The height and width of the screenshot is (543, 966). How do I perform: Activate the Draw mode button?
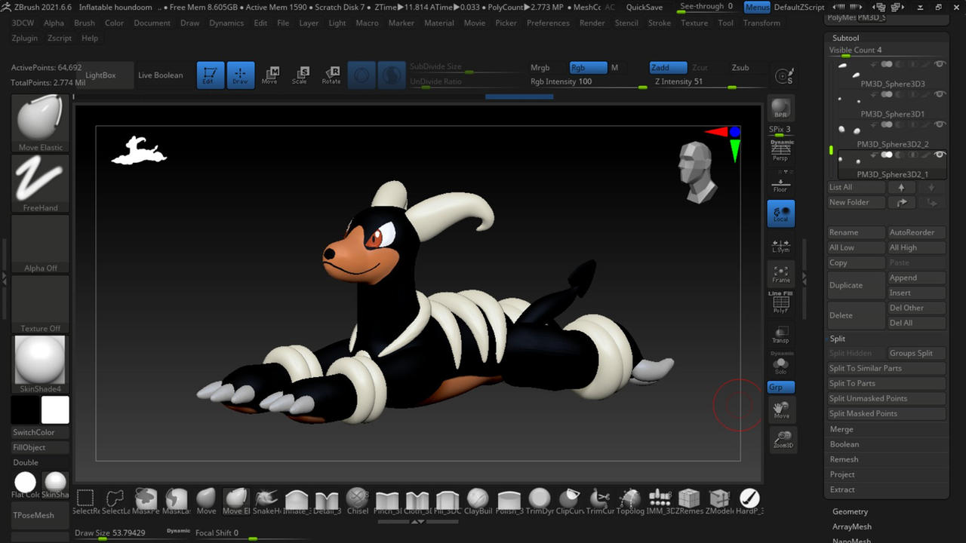(x=241, y=75)
